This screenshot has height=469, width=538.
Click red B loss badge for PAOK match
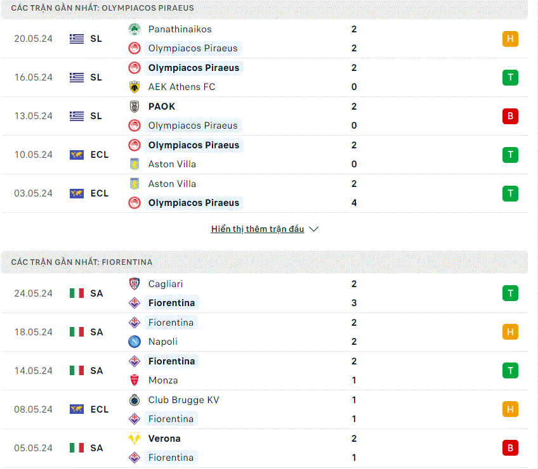pyautogui.click(x=510, y=116)
